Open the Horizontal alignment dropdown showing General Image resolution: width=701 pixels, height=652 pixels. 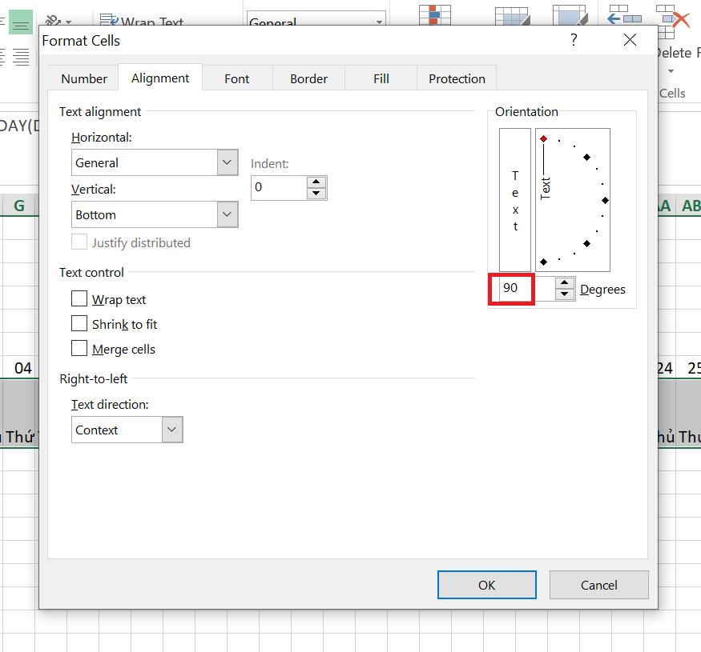tap(227, 162)
